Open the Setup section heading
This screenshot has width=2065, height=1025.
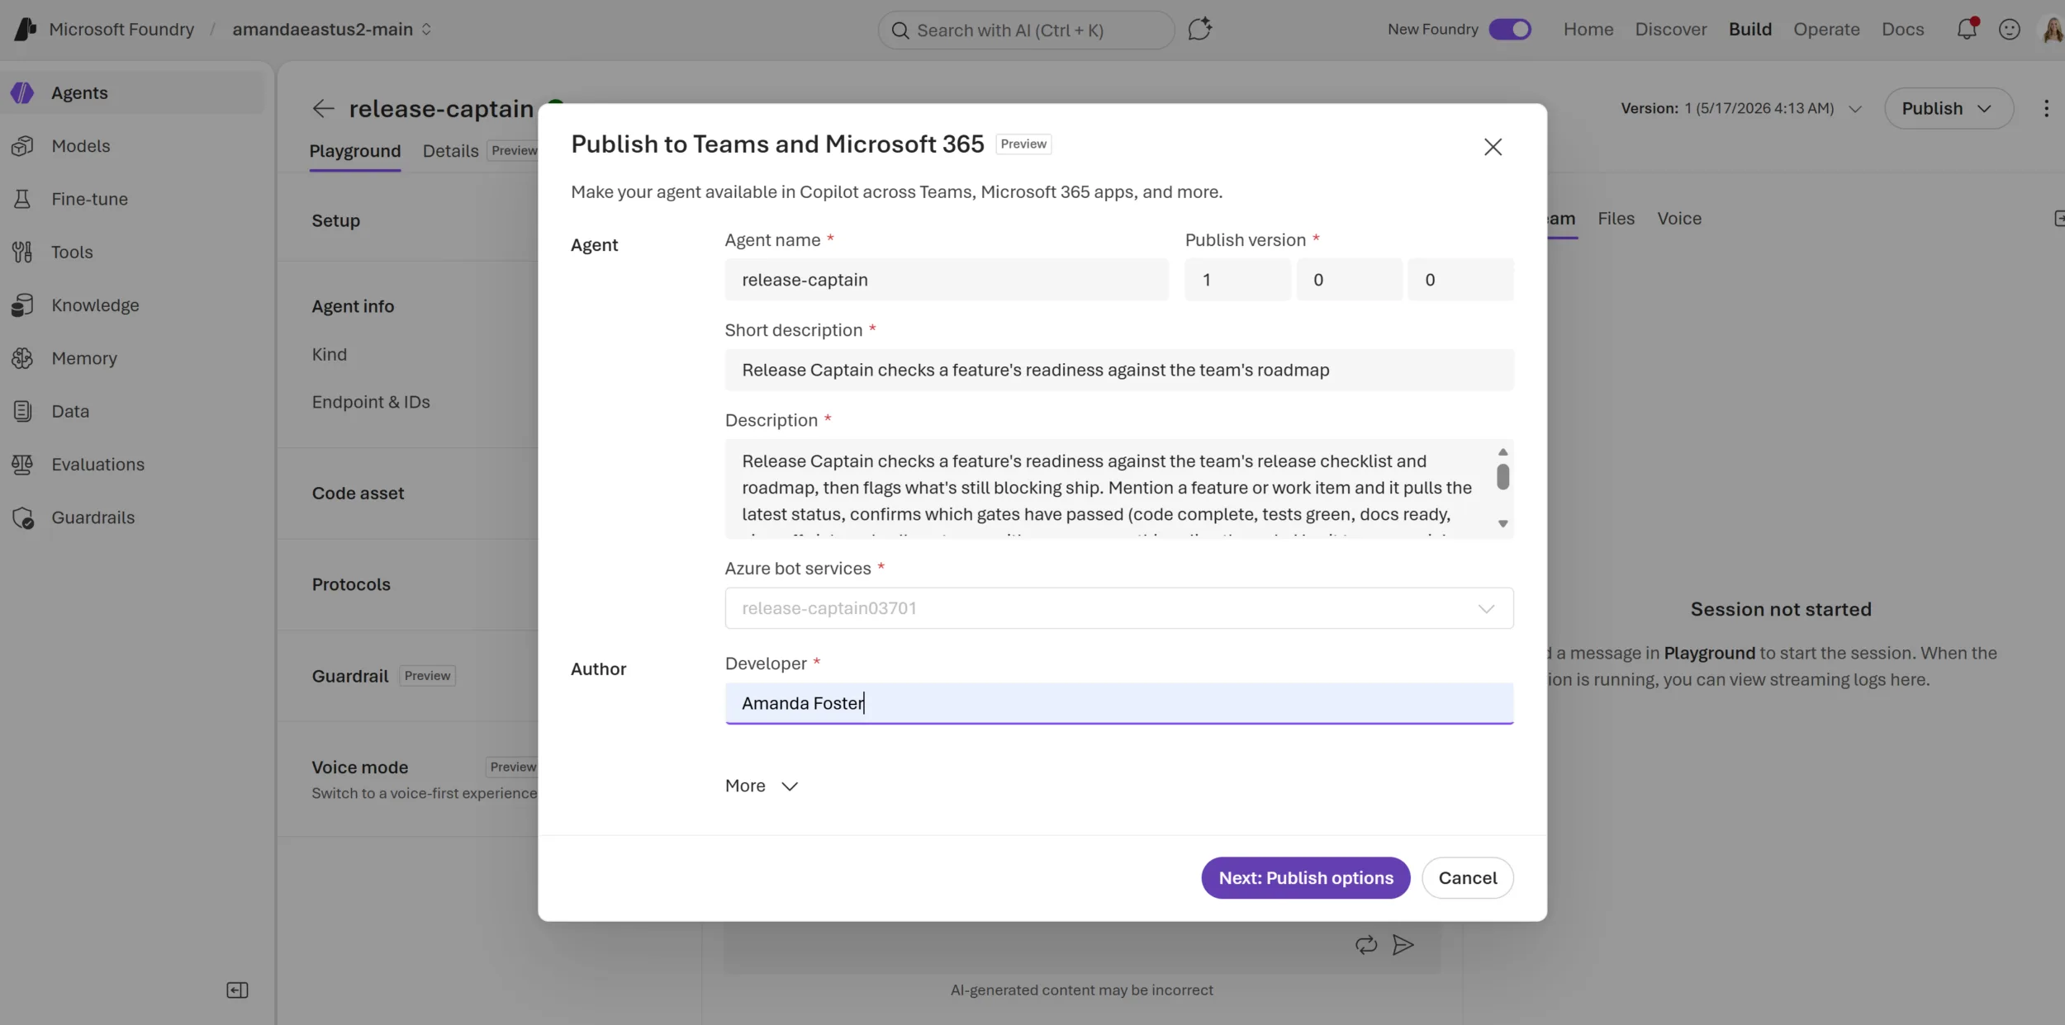[335, 220]
